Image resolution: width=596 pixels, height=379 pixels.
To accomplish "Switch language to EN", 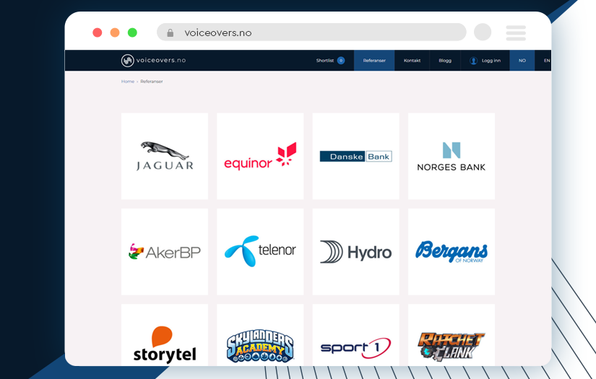I will point(546,61).
